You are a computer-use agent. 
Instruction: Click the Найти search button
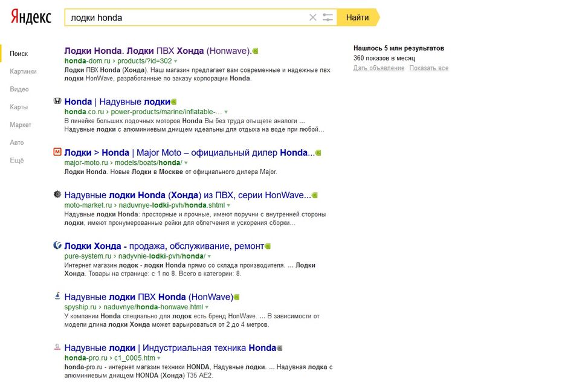click(x=358, y=18)
